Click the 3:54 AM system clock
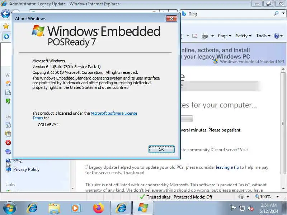This screenshot has width=287, height=215. [268, 205]
